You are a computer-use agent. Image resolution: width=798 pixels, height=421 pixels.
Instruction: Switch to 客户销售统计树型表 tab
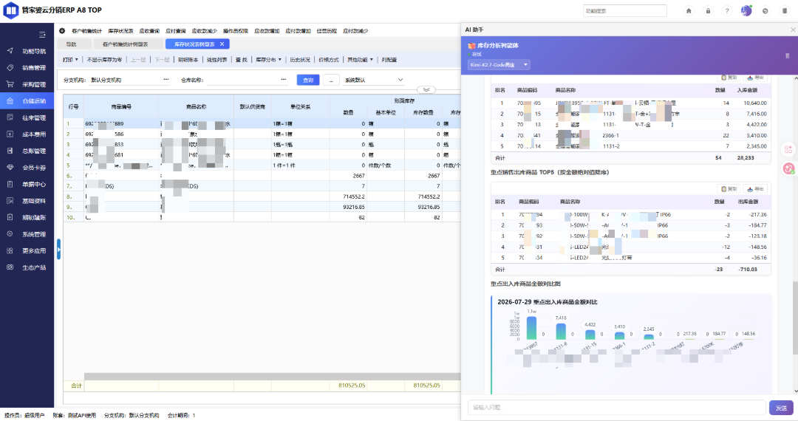[x=125, y=44]
